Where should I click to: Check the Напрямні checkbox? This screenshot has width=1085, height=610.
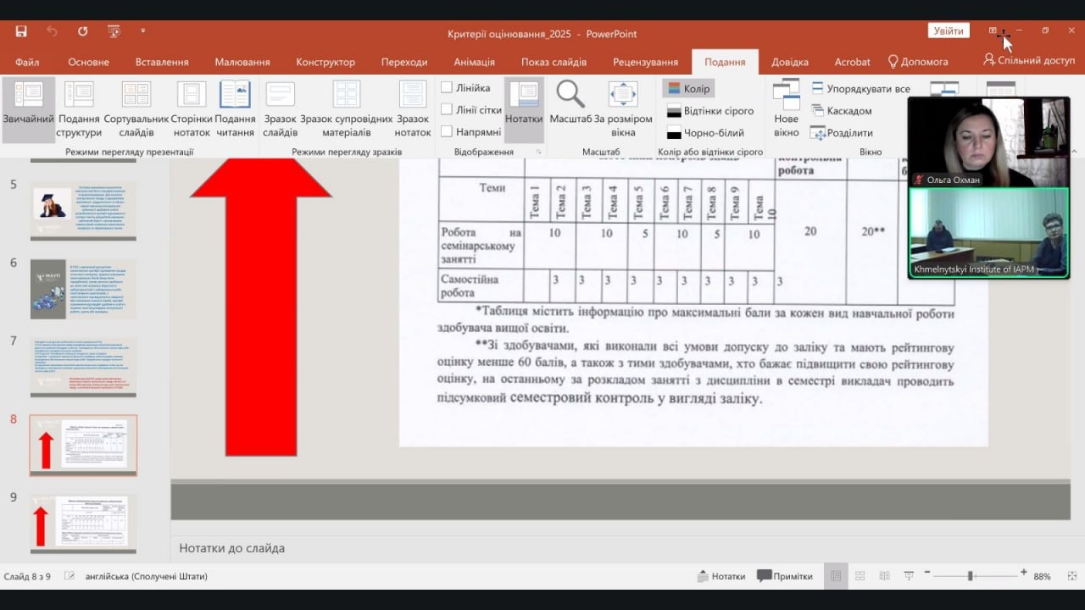[x=447, y=131]
